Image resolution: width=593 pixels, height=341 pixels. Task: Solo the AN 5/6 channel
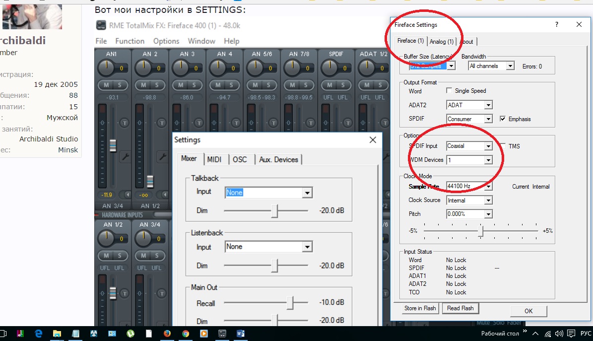268,85
